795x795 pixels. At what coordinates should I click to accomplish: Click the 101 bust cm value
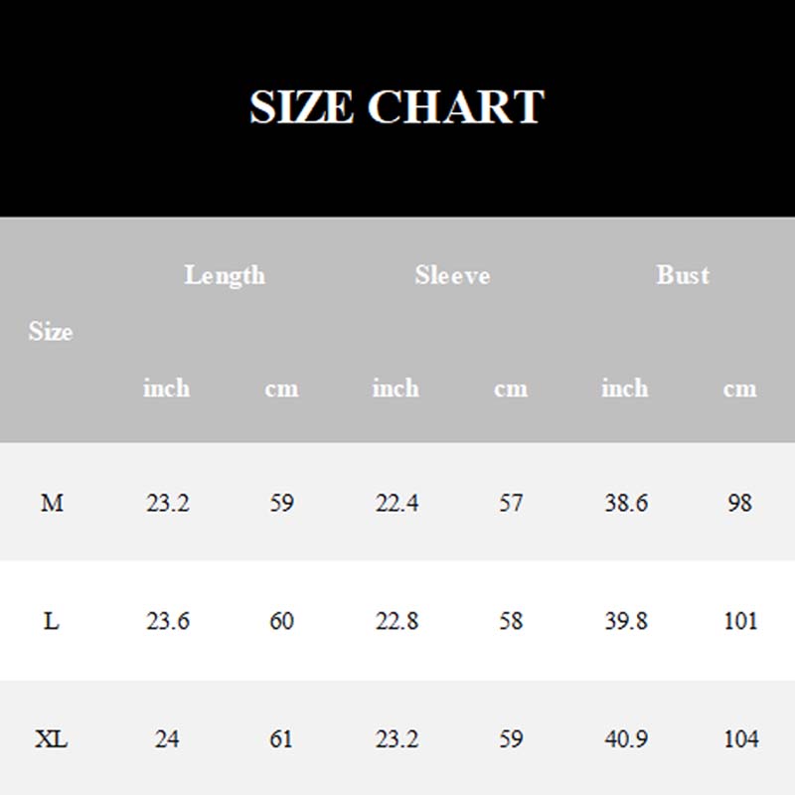click(x=739, y=621)
